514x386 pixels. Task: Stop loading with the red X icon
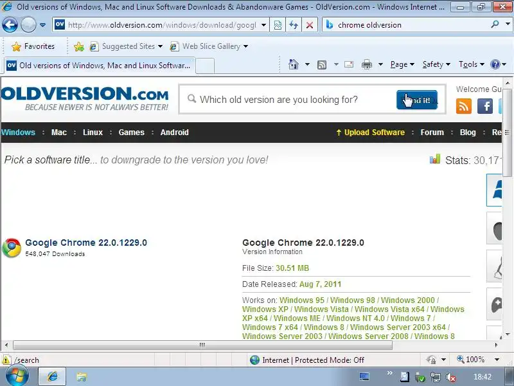click(310, 25)
